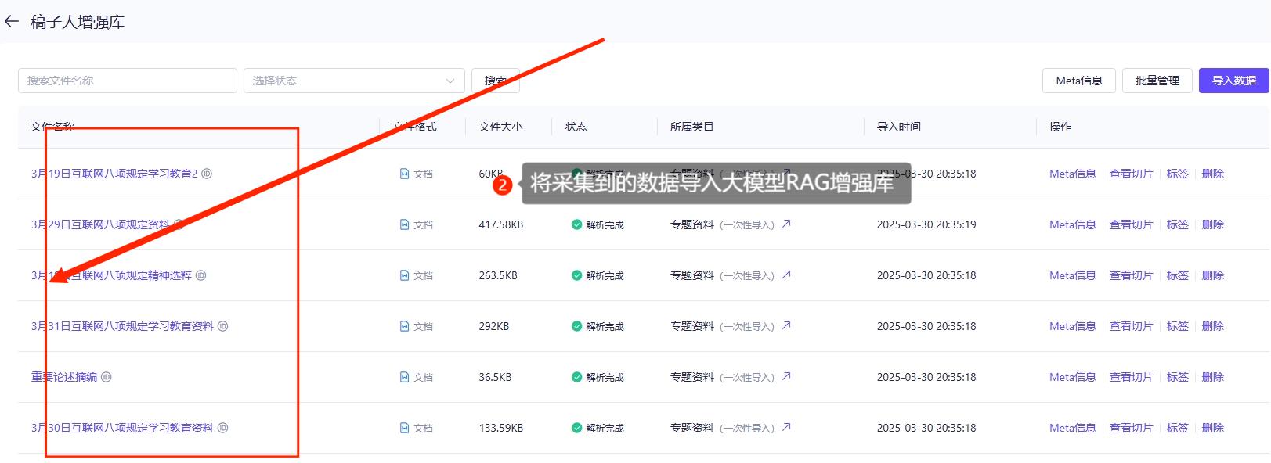The height and width of the screenshot is (463, 1271).
Task: Open Meta信息 for the 263.5KB file
Action: pyautogui.click(x=1073, y=275)
